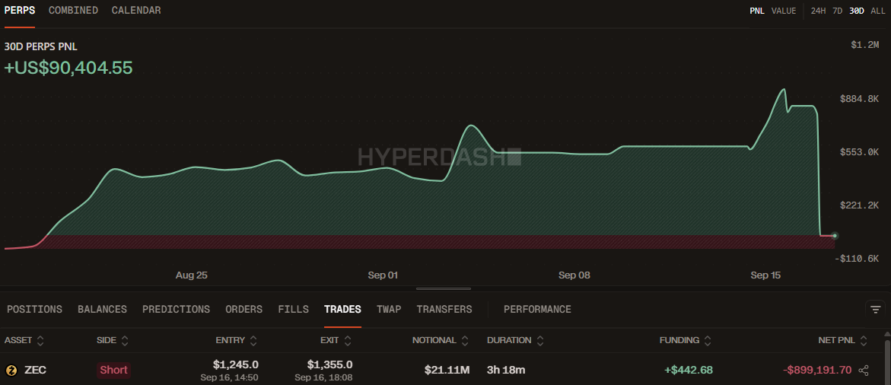Set chart range to 30D

pyautogui.click(x=856, y=11)
